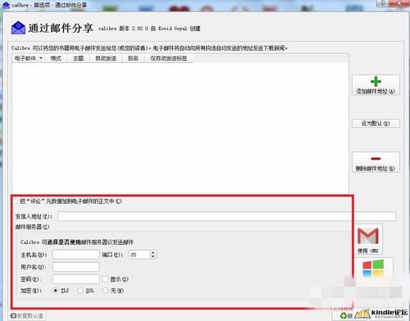The width and height of the screenshot is (410, 321).
Task: Enable adding comments metadata to email body
Action: point(16,201)
